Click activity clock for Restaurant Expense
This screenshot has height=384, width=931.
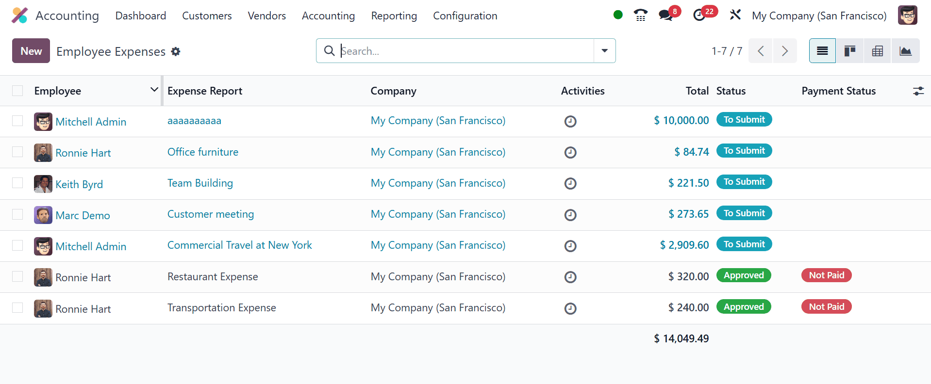tap(570, 277)
